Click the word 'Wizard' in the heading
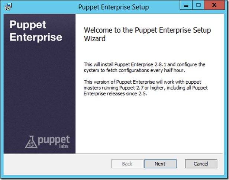 95,38
